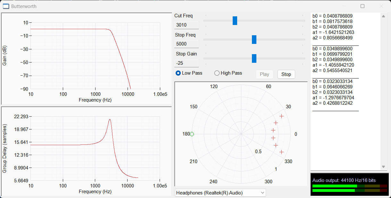Click the Stop Gain slider handle

pyautogui.click(x=254, y=59)
